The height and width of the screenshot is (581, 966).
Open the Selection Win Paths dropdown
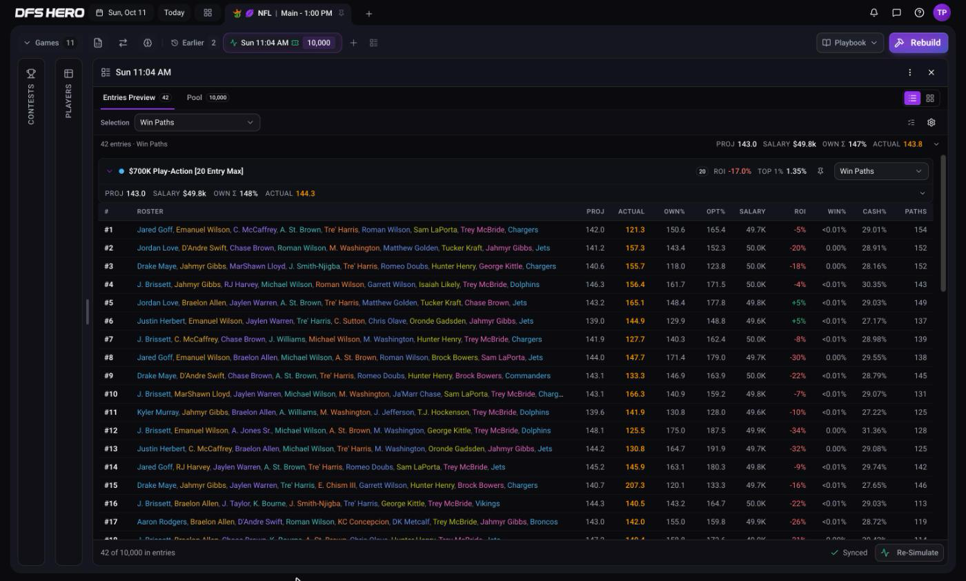pyautogui.click(x=197, y=122)
